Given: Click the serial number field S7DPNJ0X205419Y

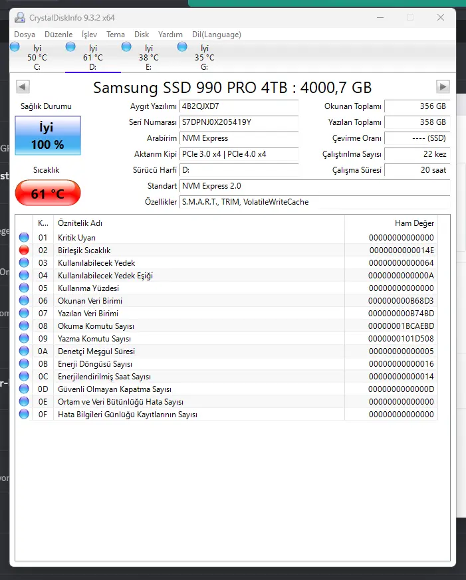Looking at the screenshot, I should tap(239, 122).
